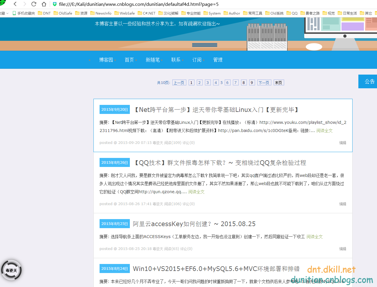Click 阅读全文 on the QQ技术 post

[196, 192]
